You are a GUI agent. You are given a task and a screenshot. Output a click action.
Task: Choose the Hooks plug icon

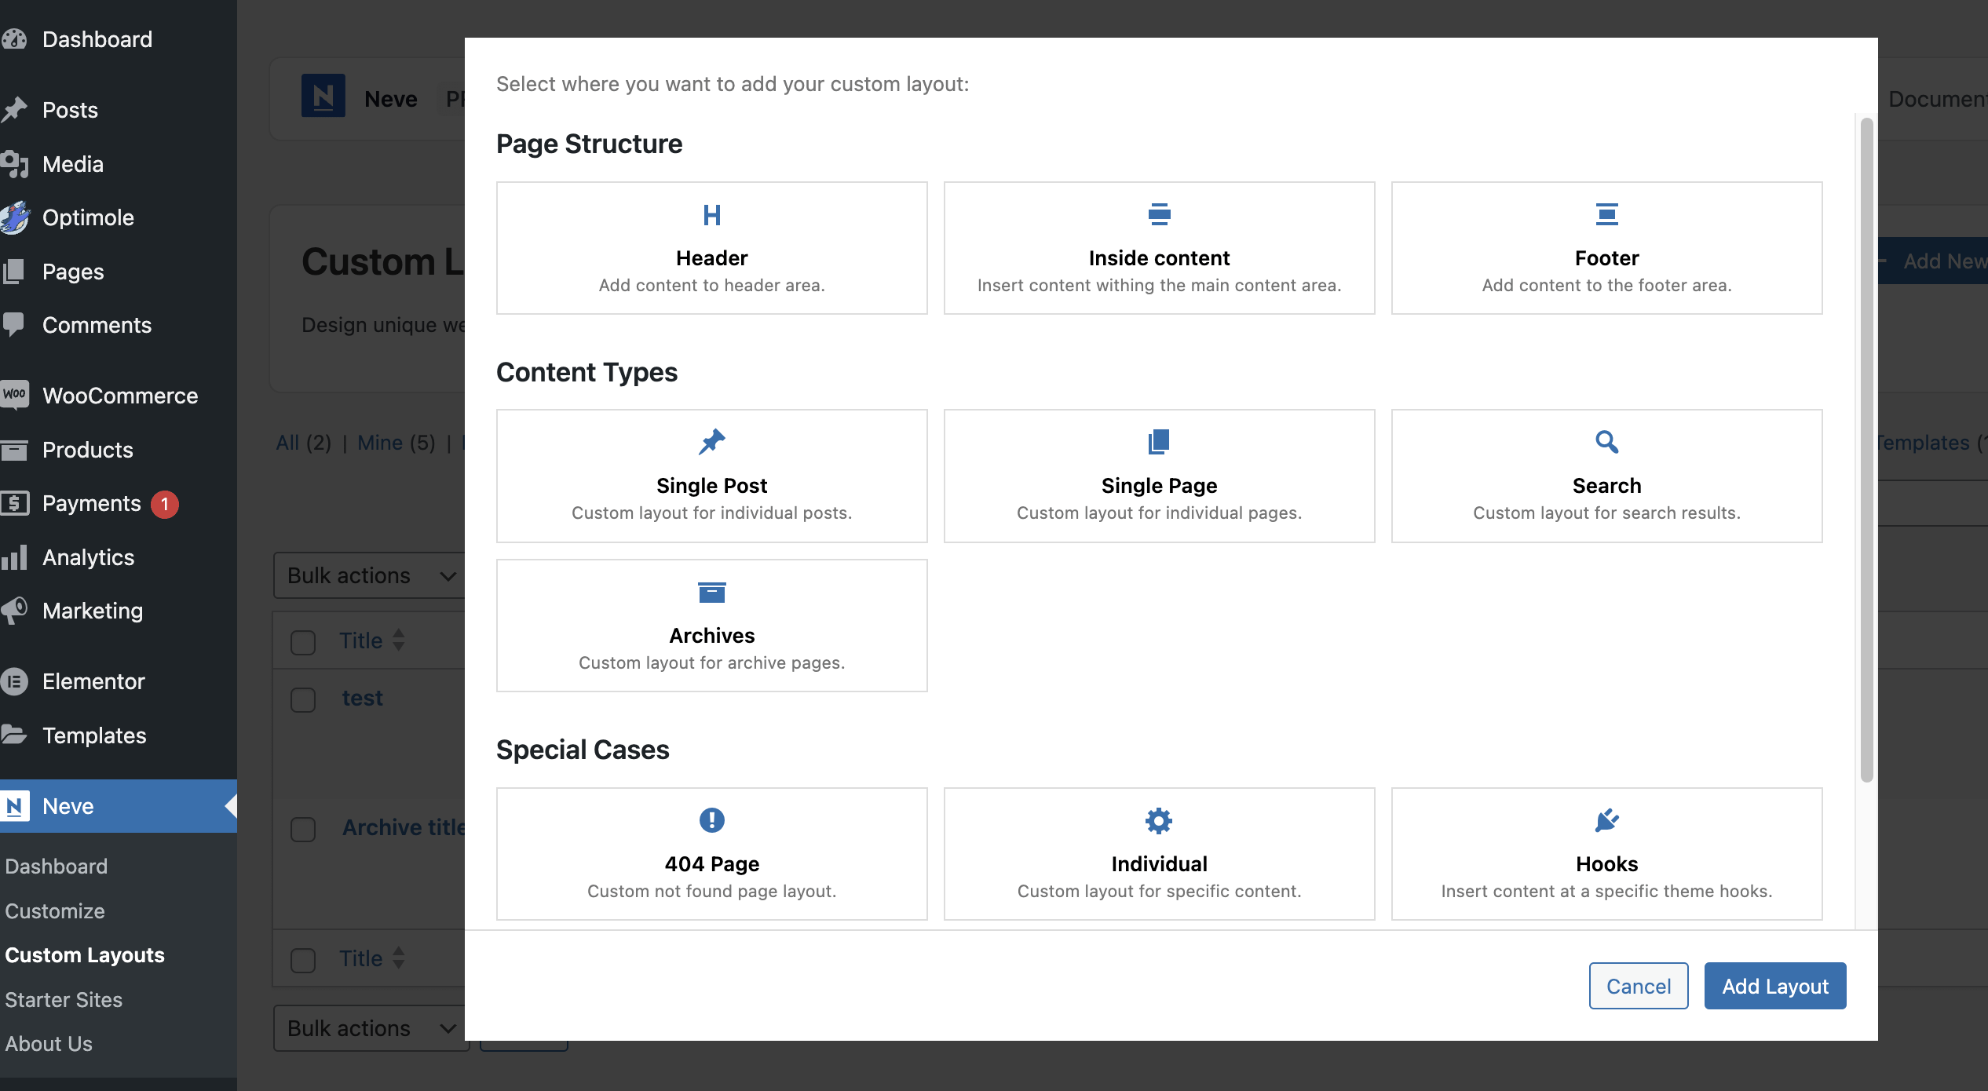[1606, 821]
